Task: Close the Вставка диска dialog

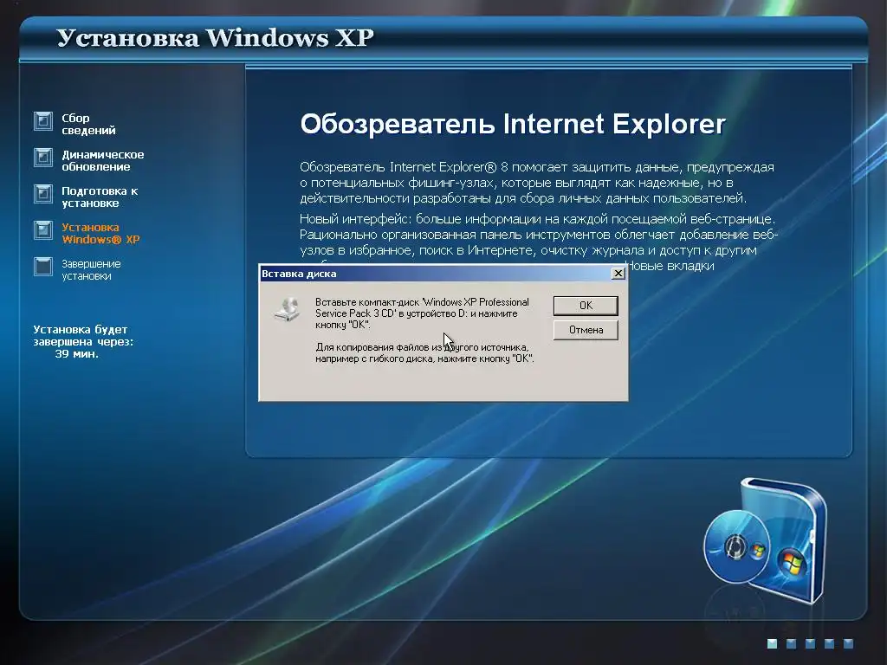Action: point(618,273)
